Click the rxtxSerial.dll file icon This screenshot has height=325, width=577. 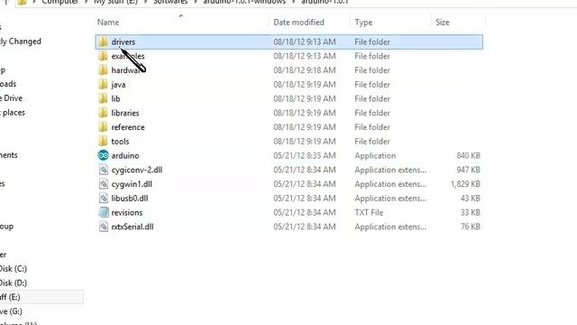click(x=104, y=227)
